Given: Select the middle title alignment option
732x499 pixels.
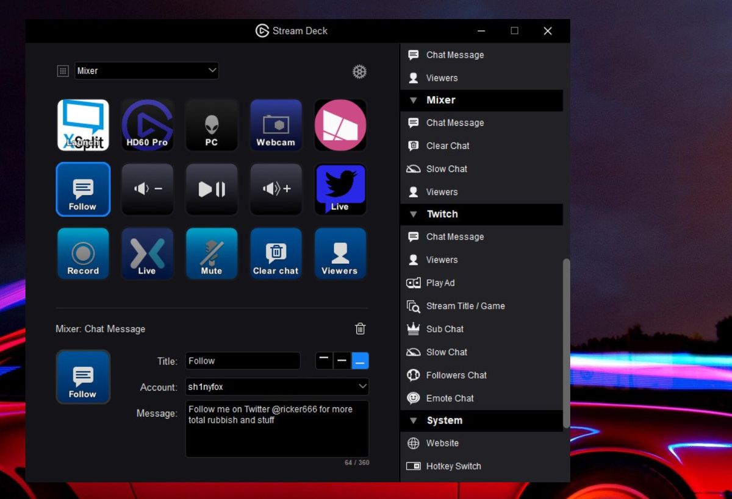Looking at the screenshot, I should [342, 360].
